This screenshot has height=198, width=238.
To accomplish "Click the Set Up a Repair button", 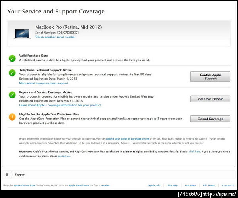I will tap(210, 99).
